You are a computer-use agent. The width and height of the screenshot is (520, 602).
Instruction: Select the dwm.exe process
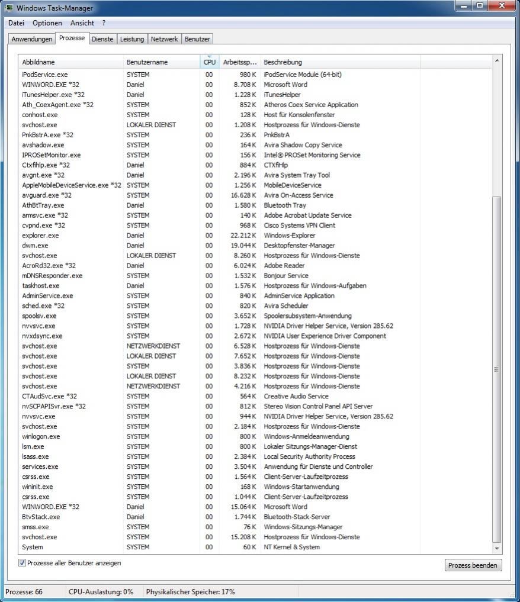(x=255, y=245)
